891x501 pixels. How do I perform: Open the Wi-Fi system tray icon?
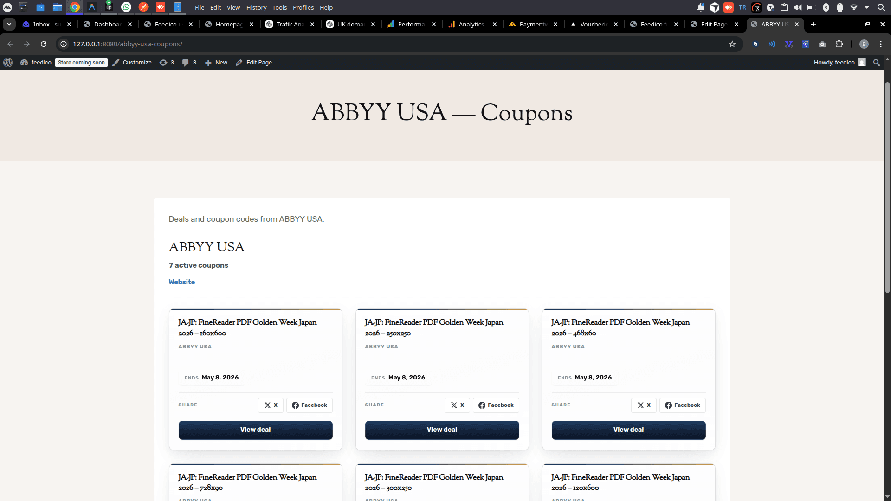click(x=853, y=7)
